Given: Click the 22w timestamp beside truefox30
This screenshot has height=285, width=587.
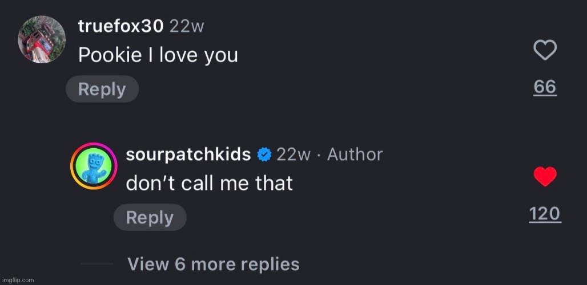Looking at the screenshot, I should (x=187, y=26).
